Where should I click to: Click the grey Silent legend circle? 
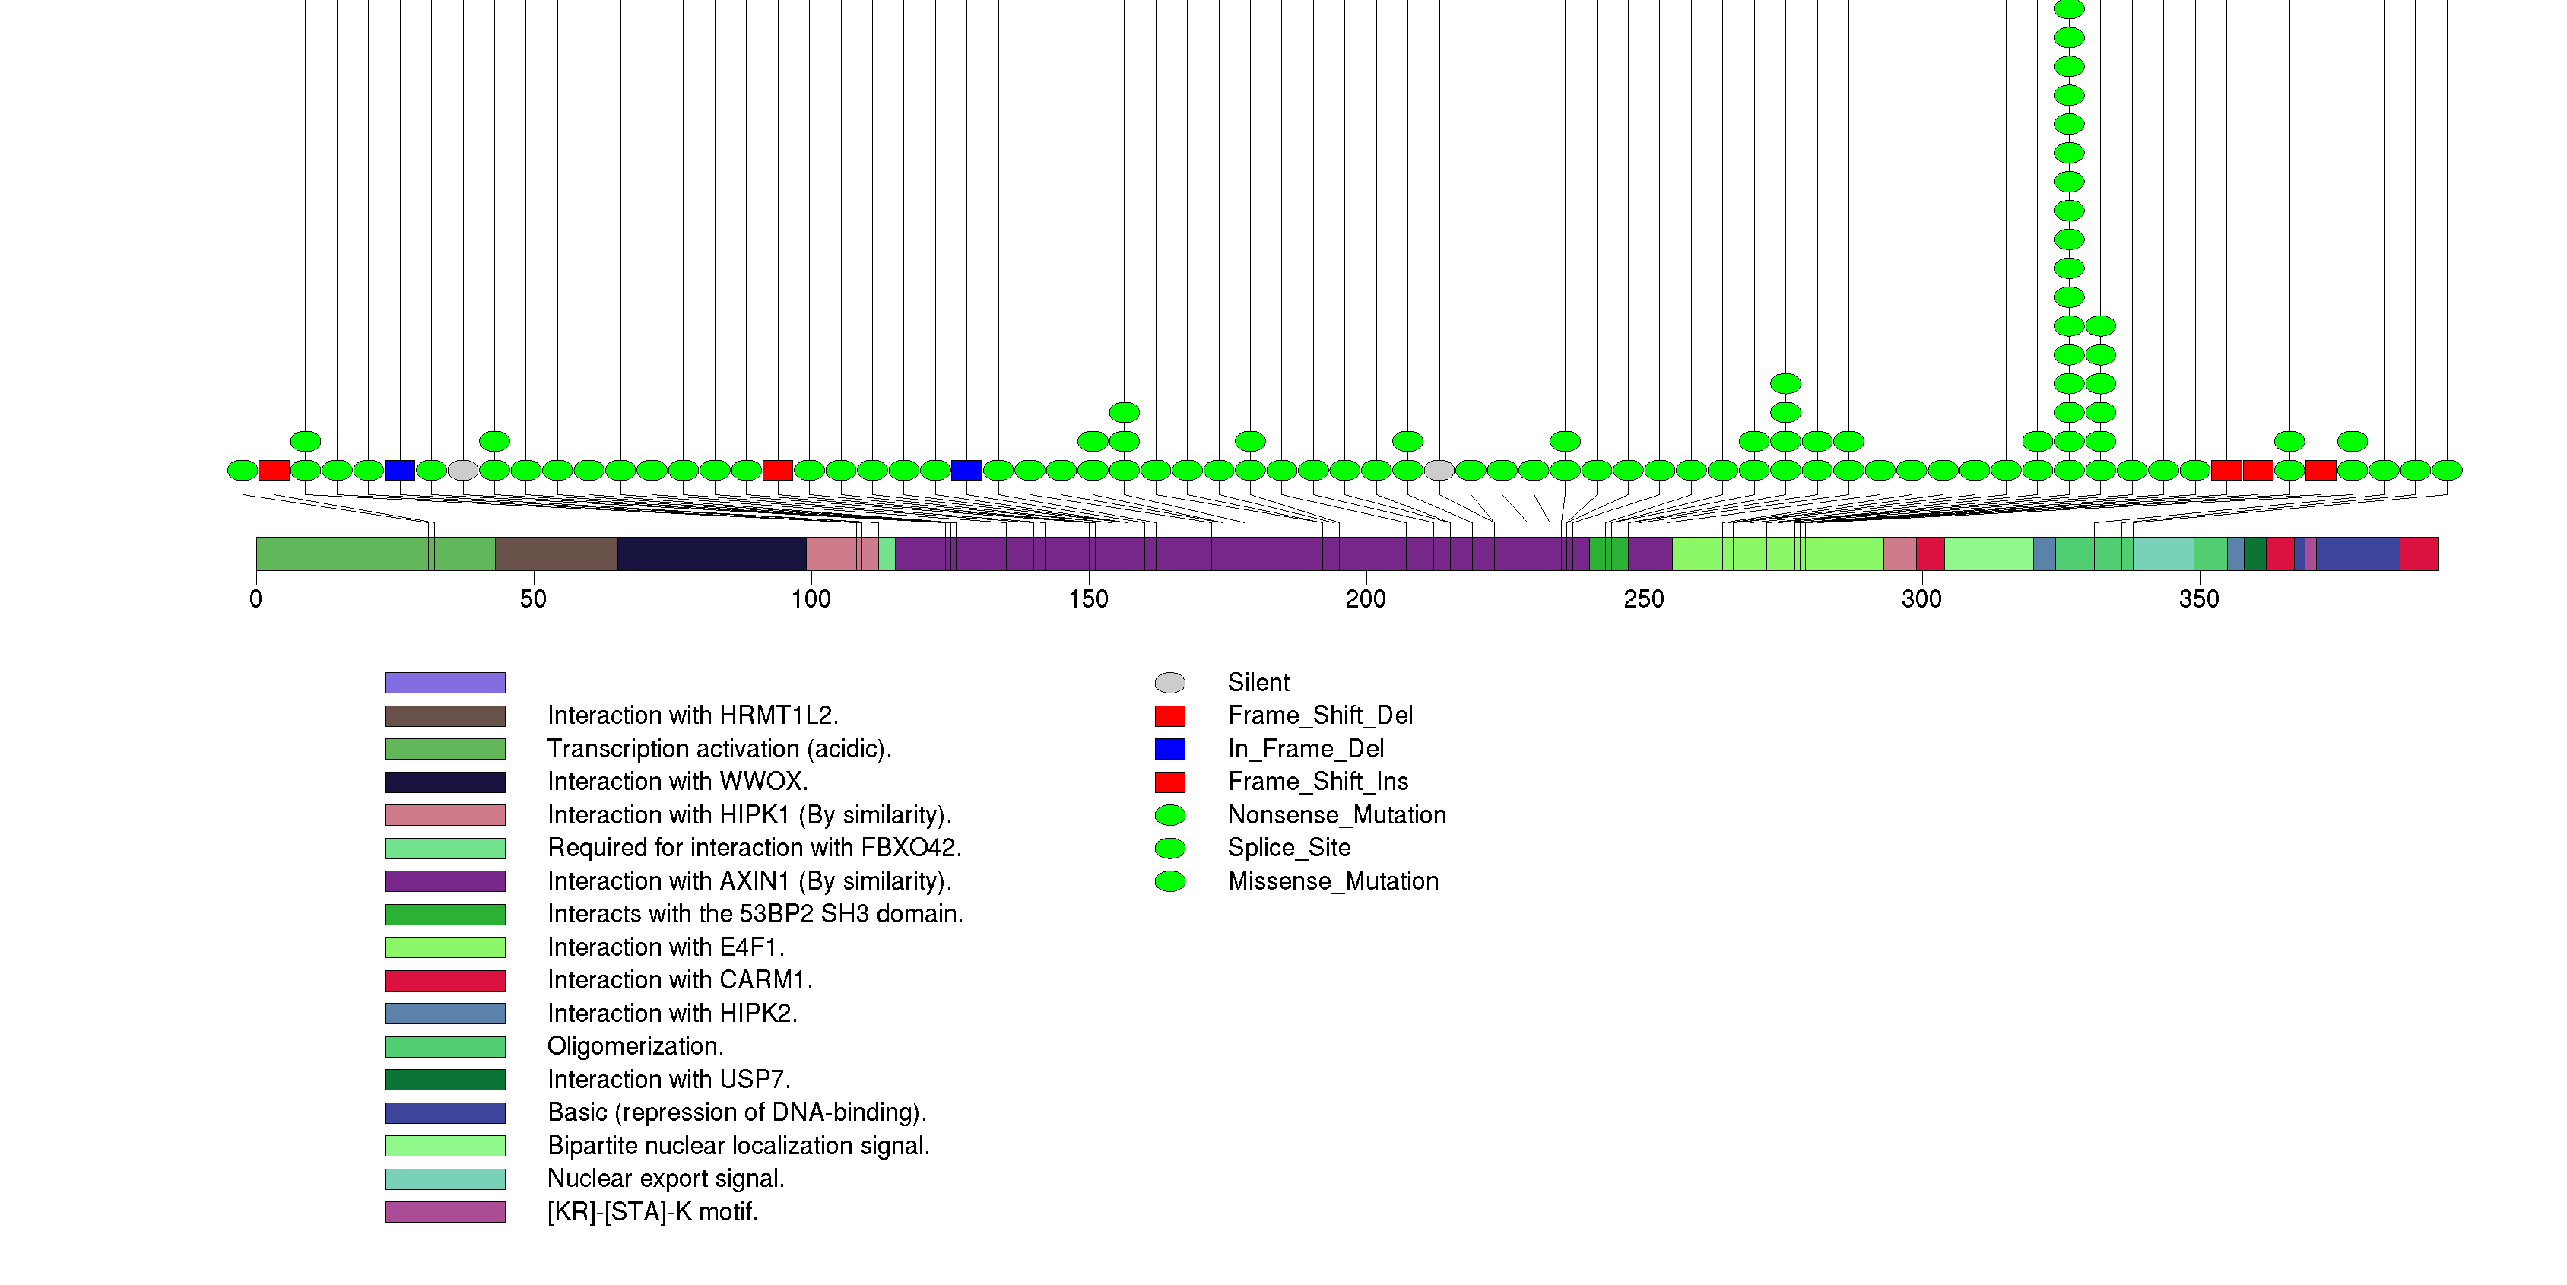1169,682
